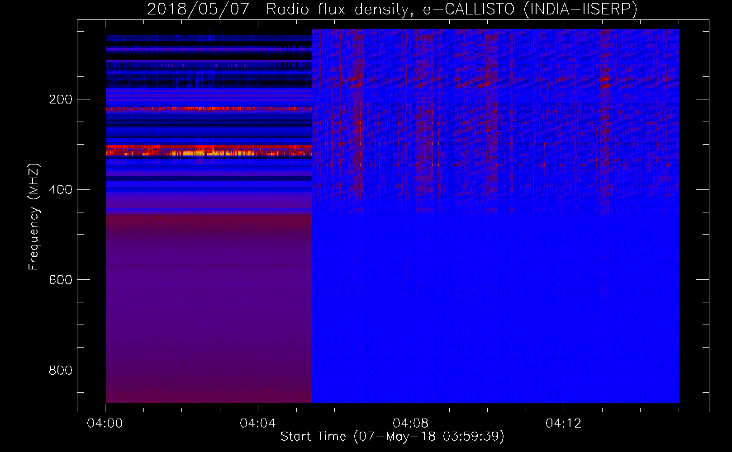Click the 800 frequency tick label
Viewport: 732px width, 452px height.
(x=61, y=371)
